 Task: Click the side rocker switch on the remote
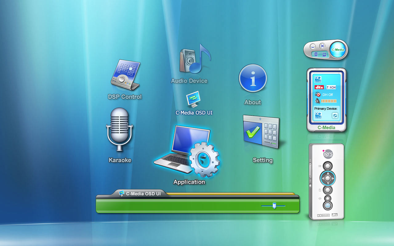pyautogui.click(x=310, y=171)
